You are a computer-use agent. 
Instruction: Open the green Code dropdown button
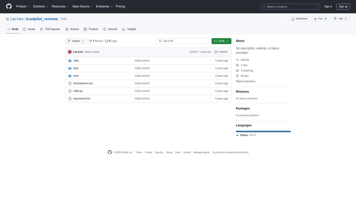click(x=221, y=41)
